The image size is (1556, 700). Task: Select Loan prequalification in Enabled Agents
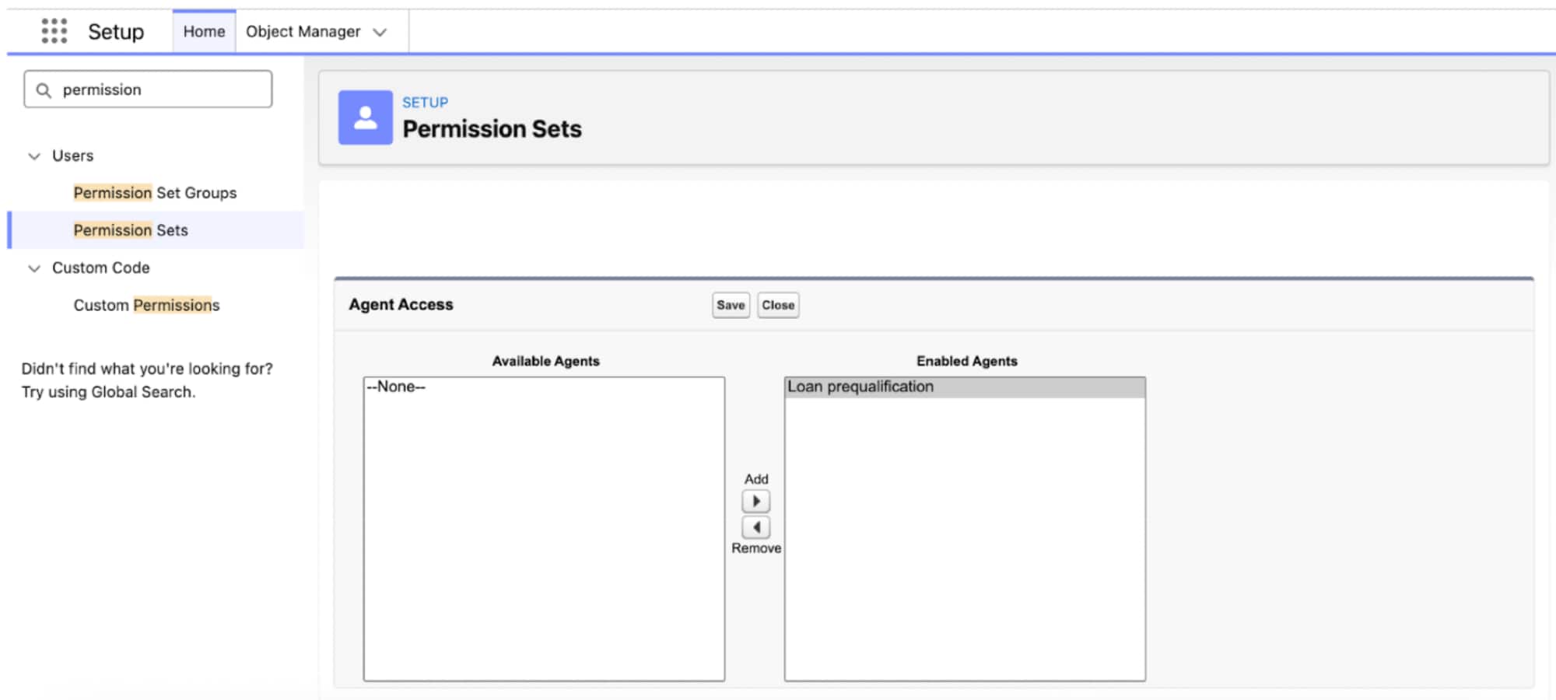pos(860,386)
